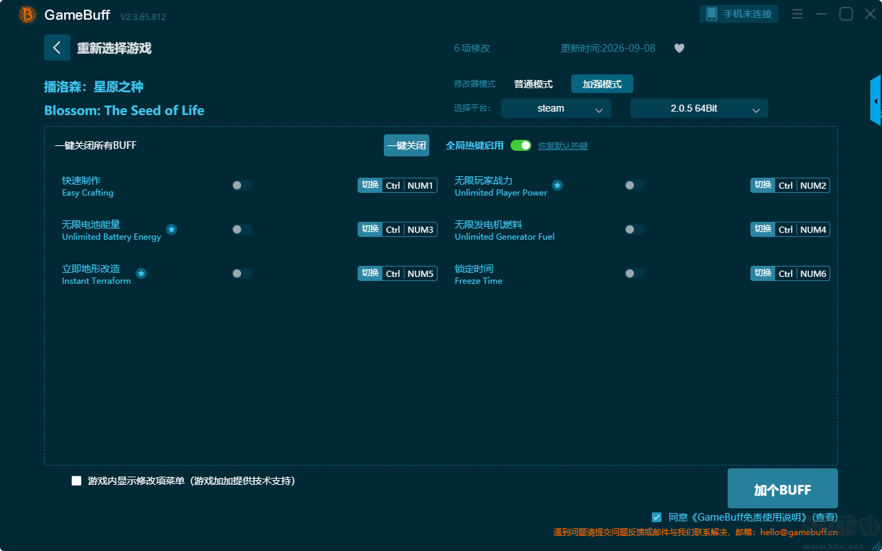Screen dimensions: 882x551
Task: Turn on Unlimited Generator Fuel toggle
Action: point(635,229)
